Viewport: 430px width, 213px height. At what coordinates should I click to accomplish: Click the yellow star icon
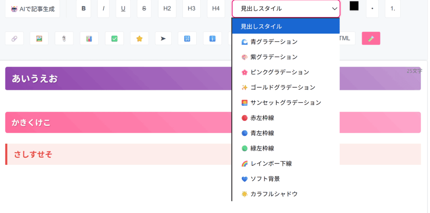tap(139, 39)
